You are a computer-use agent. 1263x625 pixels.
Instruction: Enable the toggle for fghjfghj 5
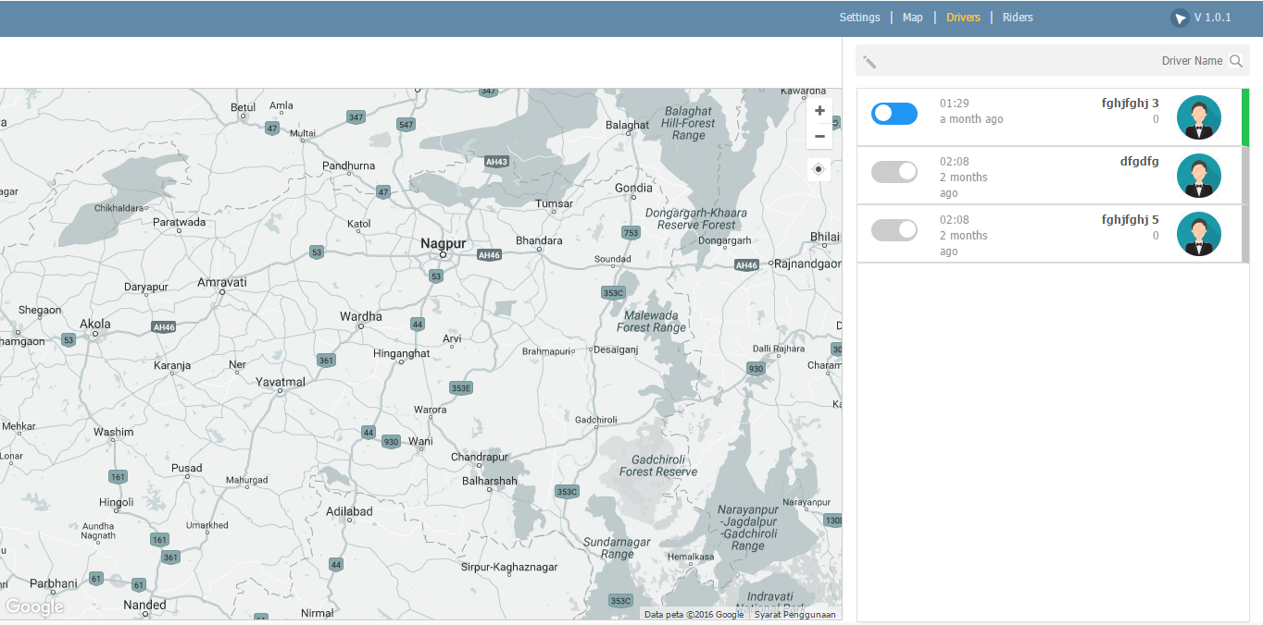click(x=894, y=229)
